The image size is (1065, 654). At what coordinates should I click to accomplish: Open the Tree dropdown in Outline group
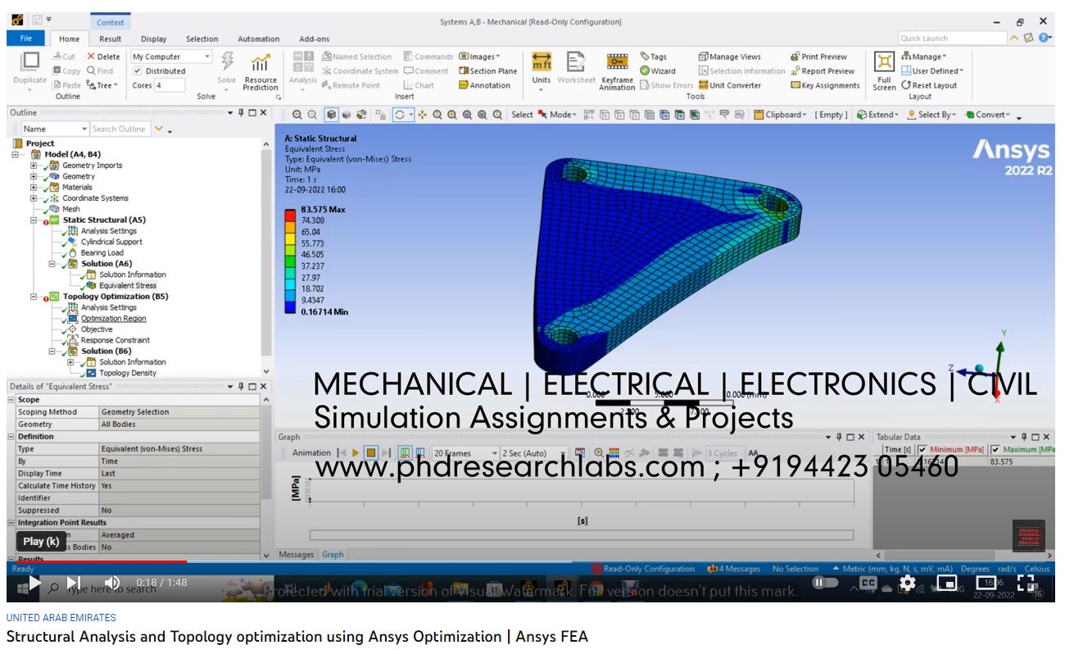(102, 85)
